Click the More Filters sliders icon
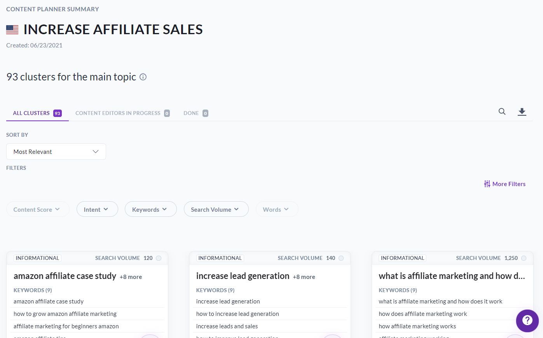This screenshot has width=543, height=338. [x=487, y=184]
